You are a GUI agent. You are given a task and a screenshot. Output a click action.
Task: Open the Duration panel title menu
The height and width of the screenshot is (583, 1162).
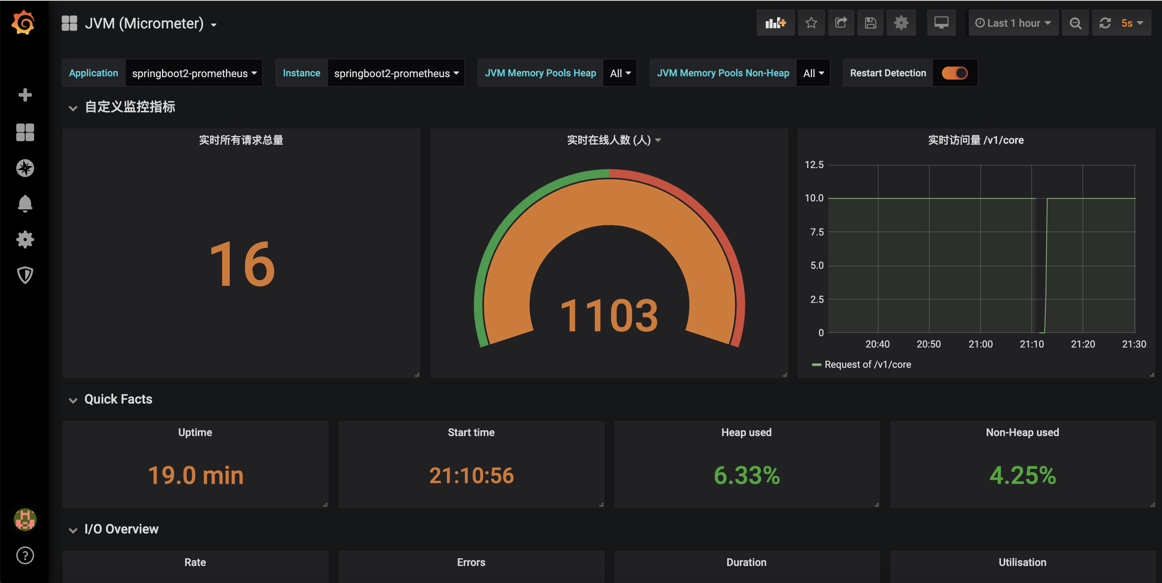tap(747, 562)
